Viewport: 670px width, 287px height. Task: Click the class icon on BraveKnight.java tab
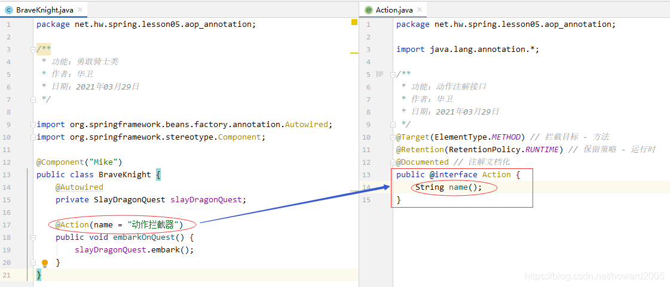(x=9, y=10)
